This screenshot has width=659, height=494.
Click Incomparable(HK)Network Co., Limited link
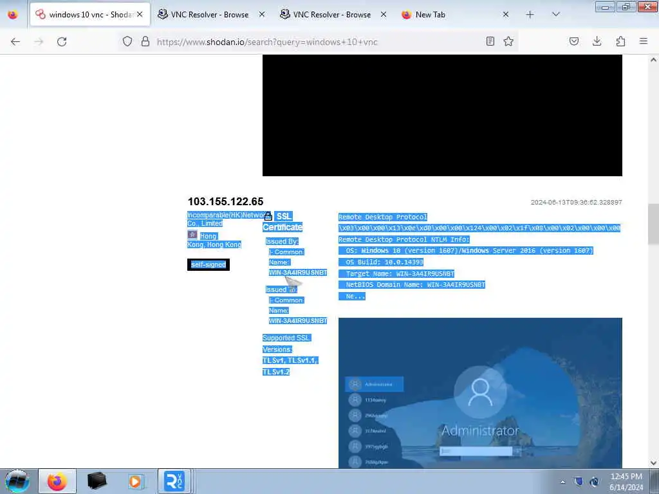click(x=226, y=219)
